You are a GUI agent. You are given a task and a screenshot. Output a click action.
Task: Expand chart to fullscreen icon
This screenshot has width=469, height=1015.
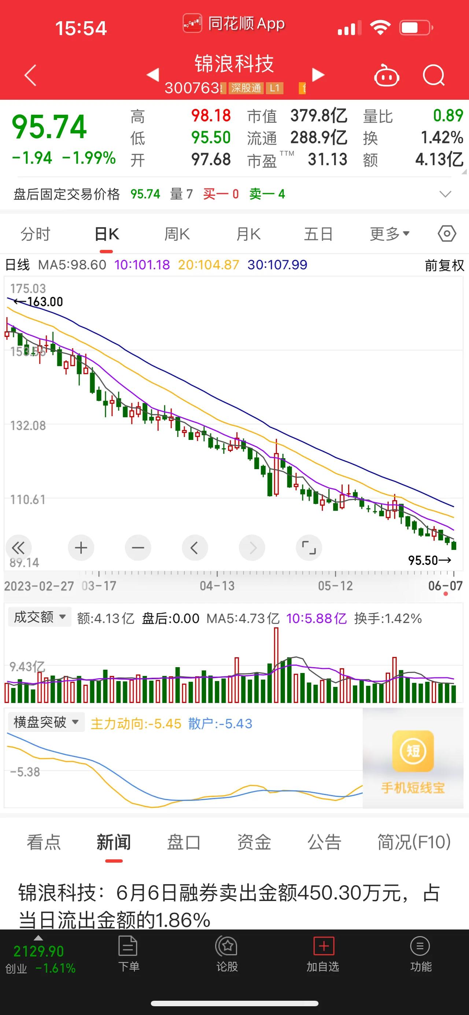coord(309,548)
